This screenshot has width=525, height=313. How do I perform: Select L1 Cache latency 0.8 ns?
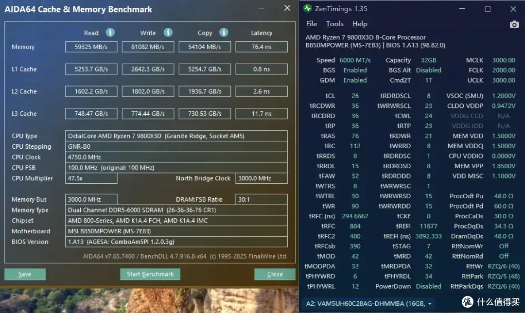[x=262, y=69]
